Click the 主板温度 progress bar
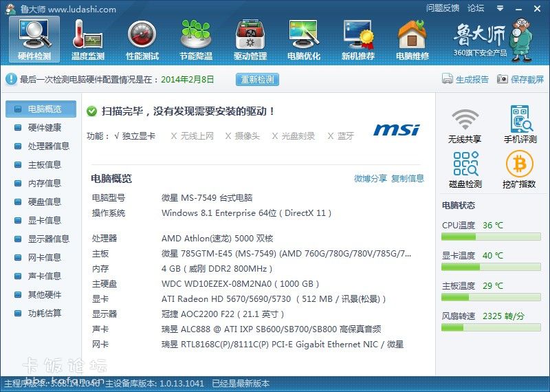Screen dimensions: 550x392 pos(491,298)
